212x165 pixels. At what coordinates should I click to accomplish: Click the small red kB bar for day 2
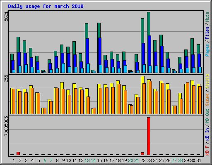(x=18, y=153)
